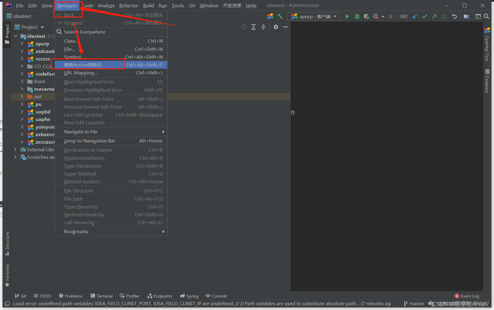Click the Load error status bar message
Screen dimensions: 494x310
click(202, 304)
